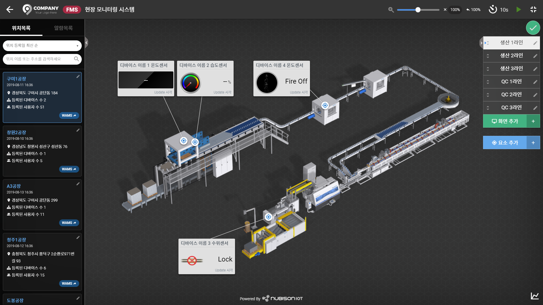
Task: Reorder handle for 생산 3라인
Action: (x=488, y=69)
